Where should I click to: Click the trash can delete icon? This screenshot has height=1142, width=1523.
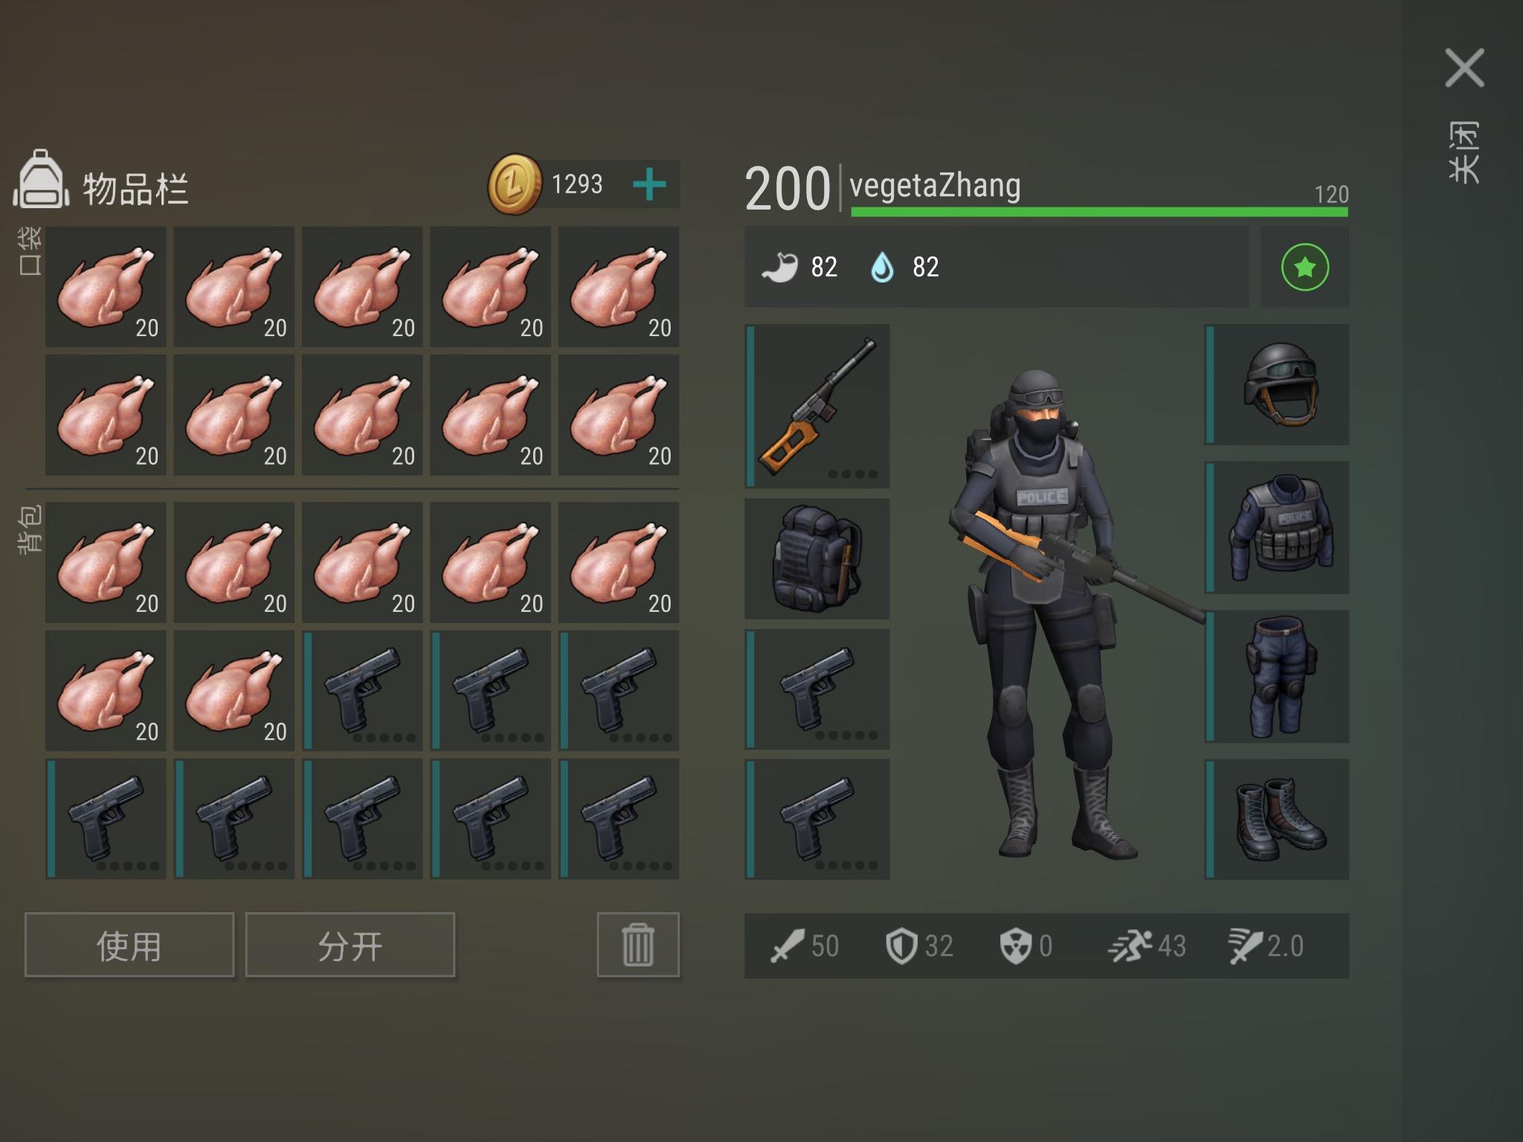pyautogui.click(x=638, y=944)
